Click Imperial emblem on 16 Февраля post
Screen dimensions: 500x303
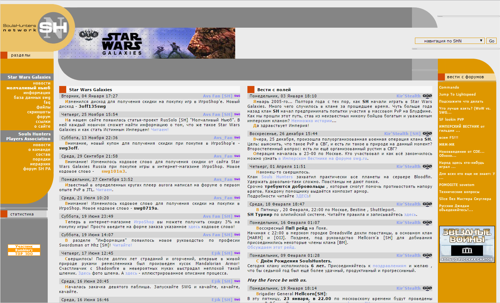(427, 223)
